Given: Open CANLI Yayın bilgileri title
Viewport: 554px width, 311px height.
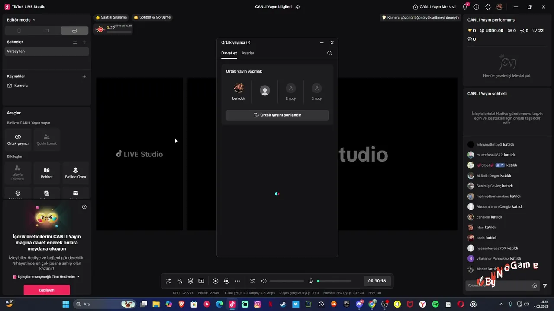Looking at the screenshot, I should coord(273,7).
